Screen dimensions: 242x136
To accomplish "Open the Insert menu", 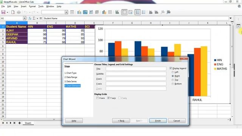I will [23, 6].
